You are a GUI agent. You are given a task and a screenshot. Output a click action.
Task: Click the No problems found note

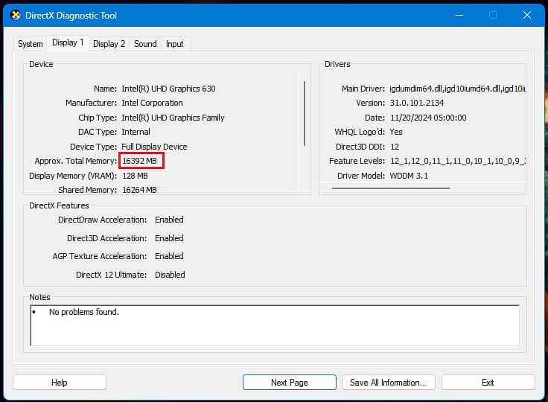[x=84, y=312]
